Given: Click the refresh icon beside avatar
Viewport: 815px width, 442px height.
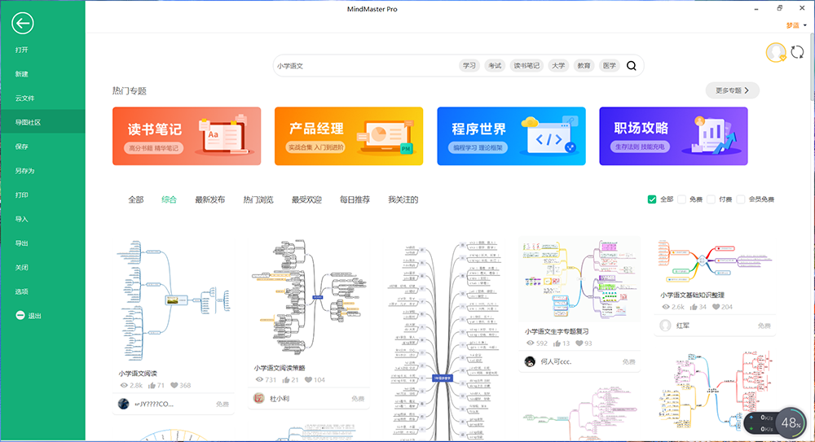Looking at the screenshot, I should [x=797, y=52].
